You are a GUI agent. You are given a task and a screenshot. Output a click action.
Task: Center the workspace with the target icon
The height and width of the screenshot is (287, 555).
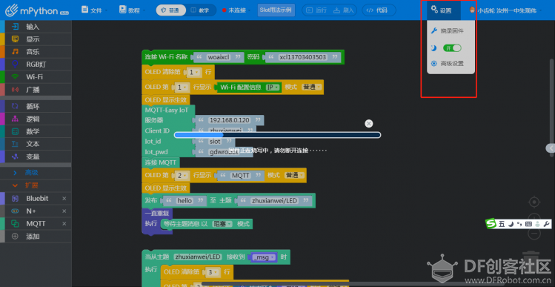click(x=534, y=202)
